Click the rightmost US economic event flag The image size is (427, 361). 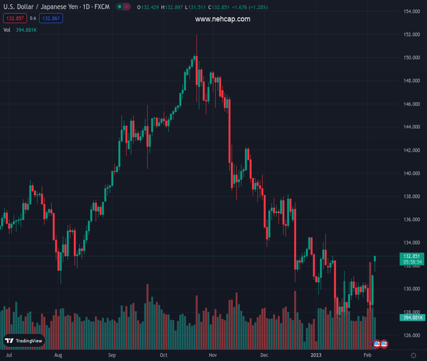pos(384,344)
